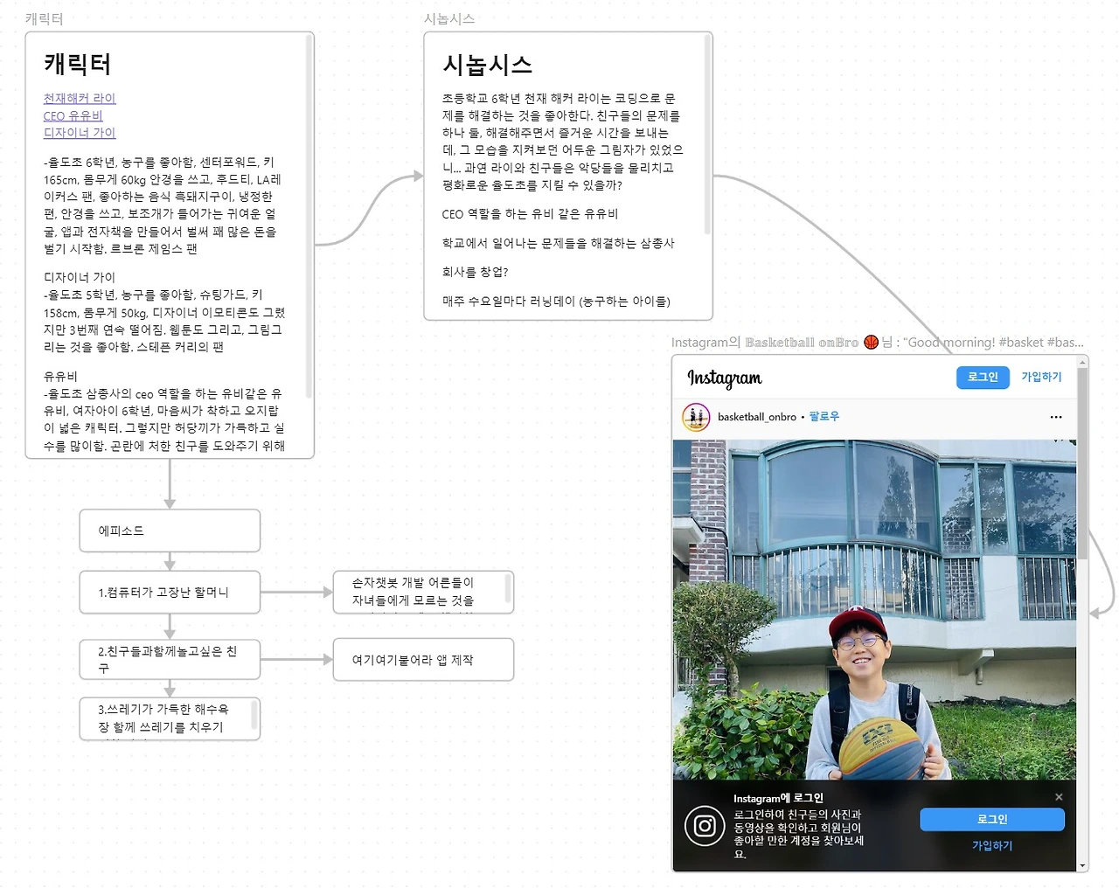
Task: Click 가입하기 inside the dark login panel
Action: click(991, 845)
